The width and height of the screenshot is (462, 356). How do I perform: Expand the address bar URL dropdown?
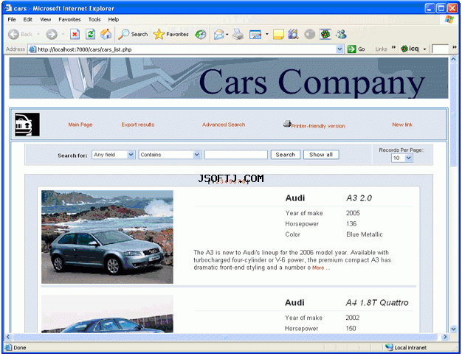(339, 49)
